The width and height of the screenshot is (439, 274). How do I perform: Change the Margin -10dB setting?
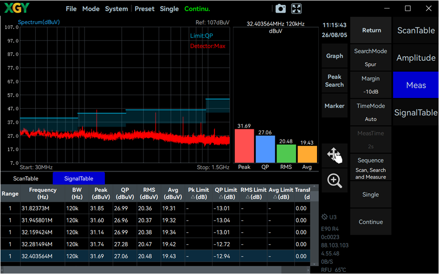(371, 85)
